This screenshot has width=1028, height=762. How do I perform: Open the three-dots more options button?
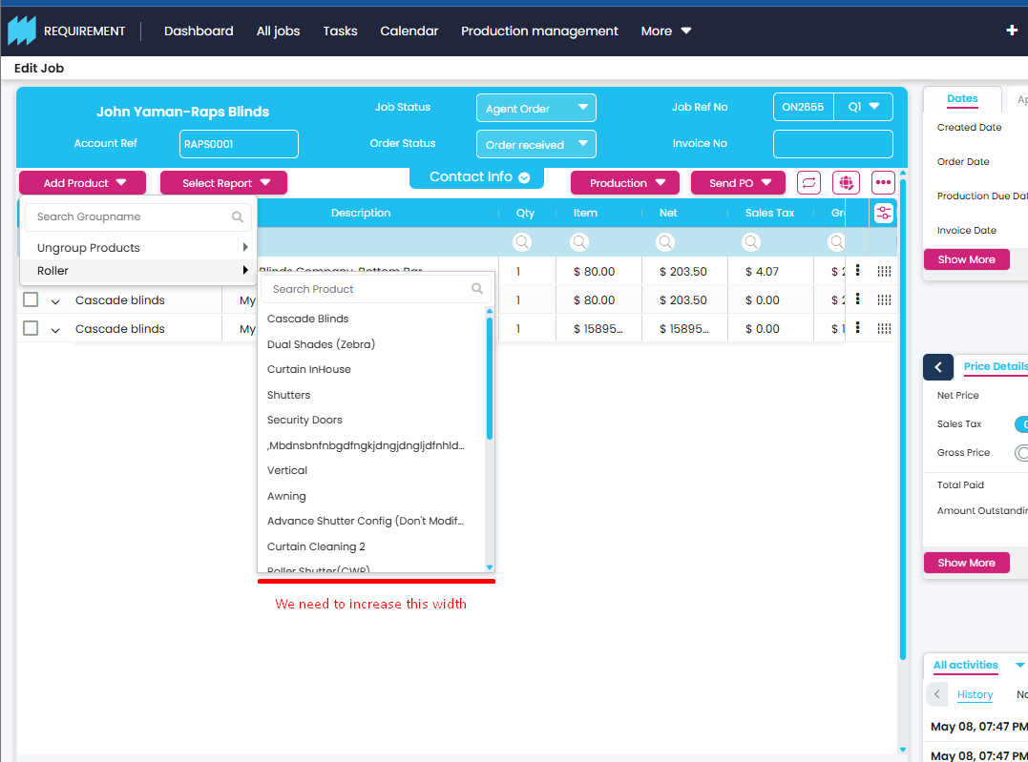[883, 182]
